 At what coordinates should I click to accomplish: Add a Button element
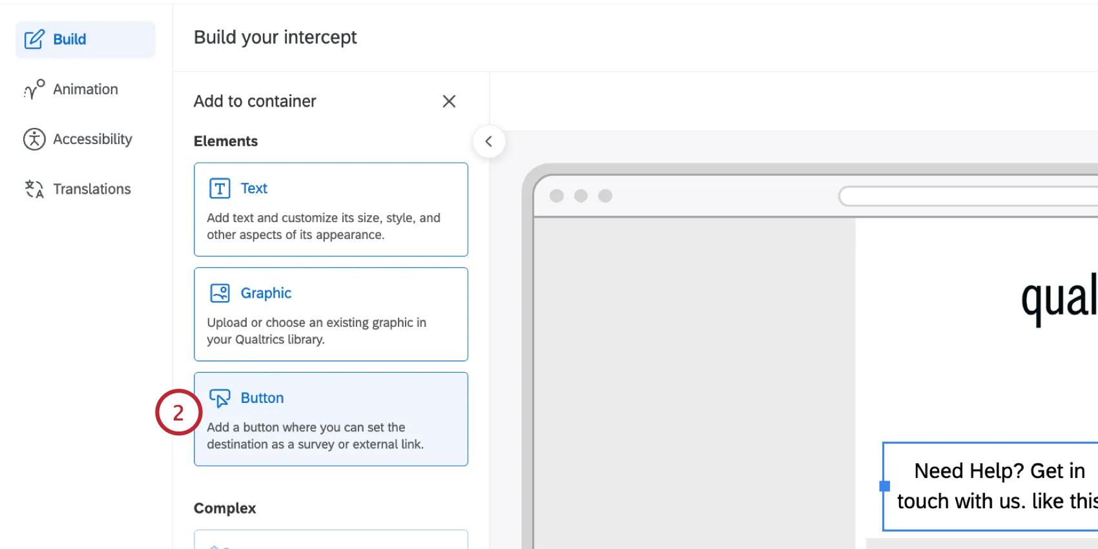click(x=331, y=419)
